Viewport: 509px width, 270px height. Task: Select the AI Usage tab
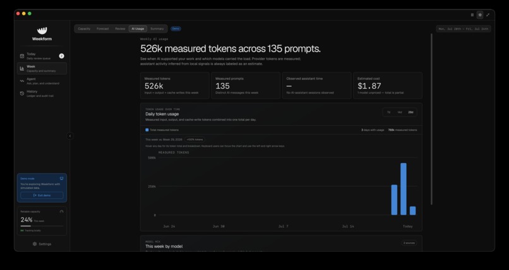(x=138, y=29)
